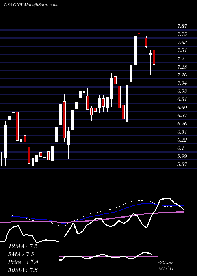Click the 12MA : 7.5 legend text
197x276 pixels.
[x=23, y=246]
